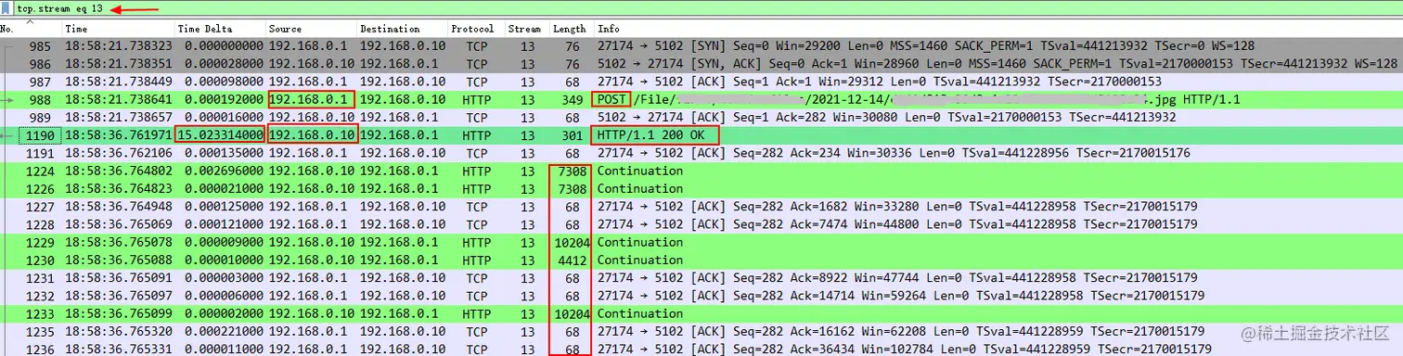This screenshot has height=356, width=1403.
Task: Click the HTTP protocol cell of packet 1190
Action: (x=477, y=135)
